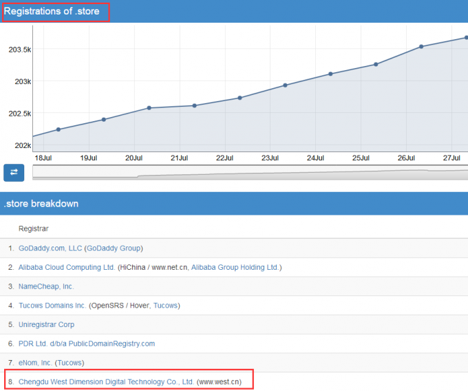Image resolution: width=468 pixels, height=391 pixels.
Task: Click the Registrar column header
Action: 33,229
